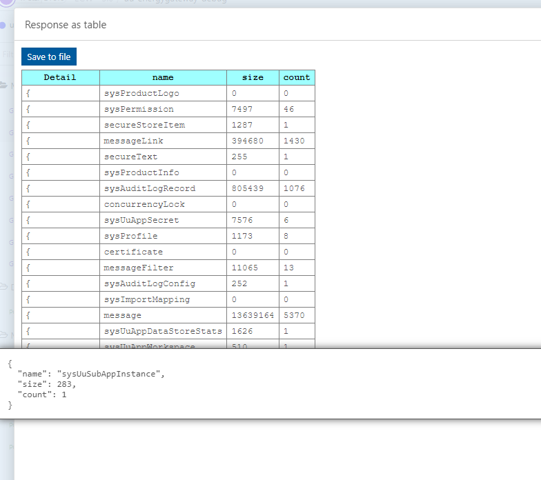This screenshot has height=480, width=541.
Task: Click size value 255
Action: [239, 157]
